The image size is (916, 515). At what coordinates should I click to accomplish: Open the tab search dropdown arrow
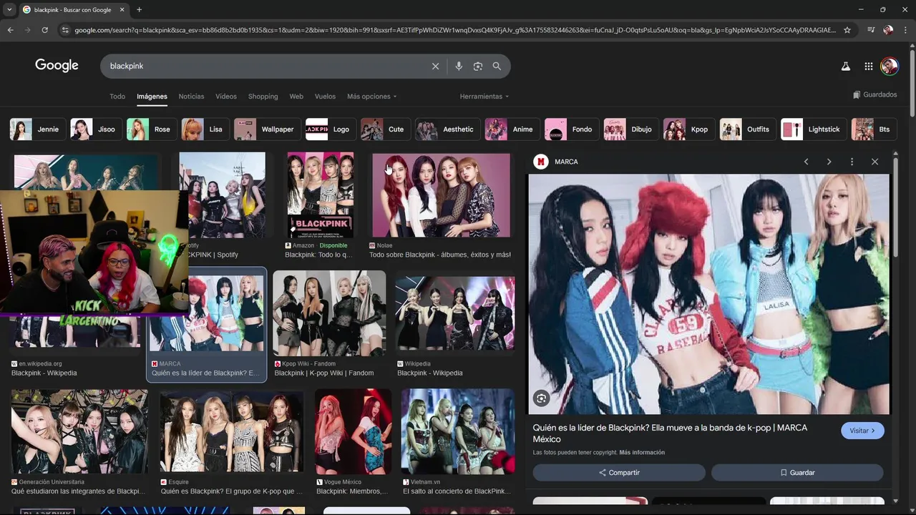9,10
